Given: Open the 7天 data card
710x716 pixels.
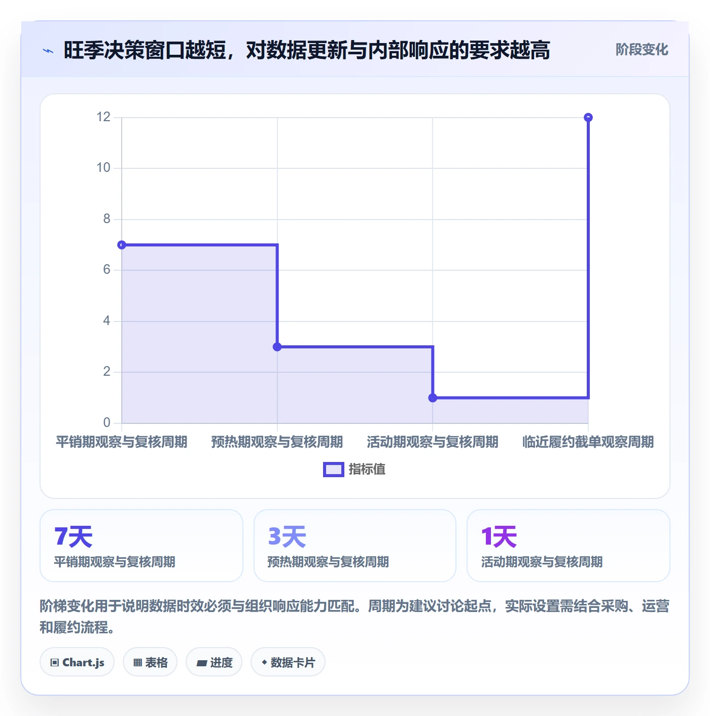Looking at the screenshot, I should (x=141, y=546).
